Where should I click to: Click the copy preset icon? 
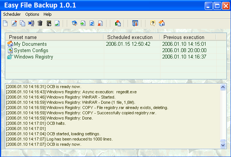click(x=22, y=23)
